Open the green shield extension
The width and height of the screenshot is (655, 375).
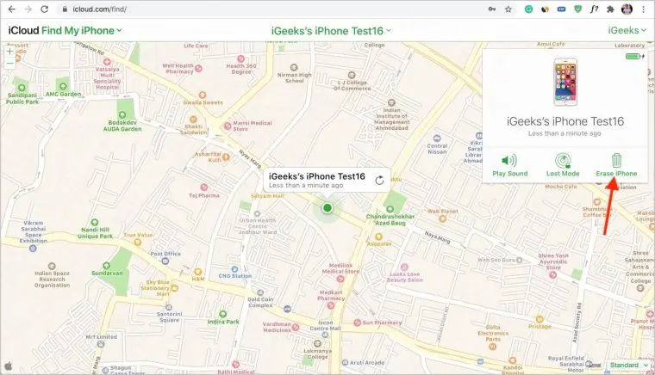pyautogui.click(x=577, y=9)
